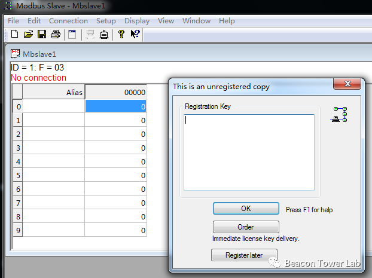Click the Order button
This screenshot has height=278, width=372.
[x=246, y=227]
